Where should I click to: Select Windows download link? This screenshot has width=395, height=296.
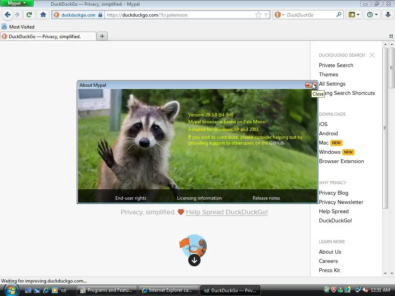point(329,152)
